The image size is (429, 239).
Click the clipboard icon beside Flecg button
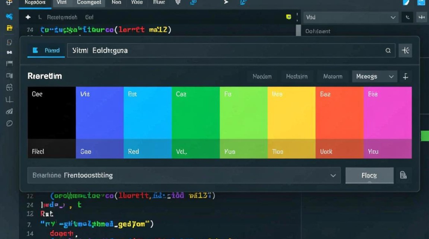403,175
